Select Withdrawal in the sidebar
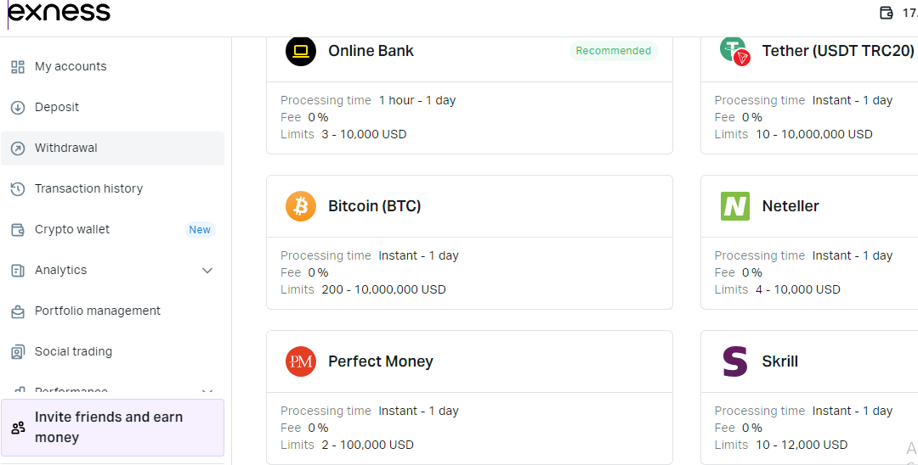 pos(66,148)
